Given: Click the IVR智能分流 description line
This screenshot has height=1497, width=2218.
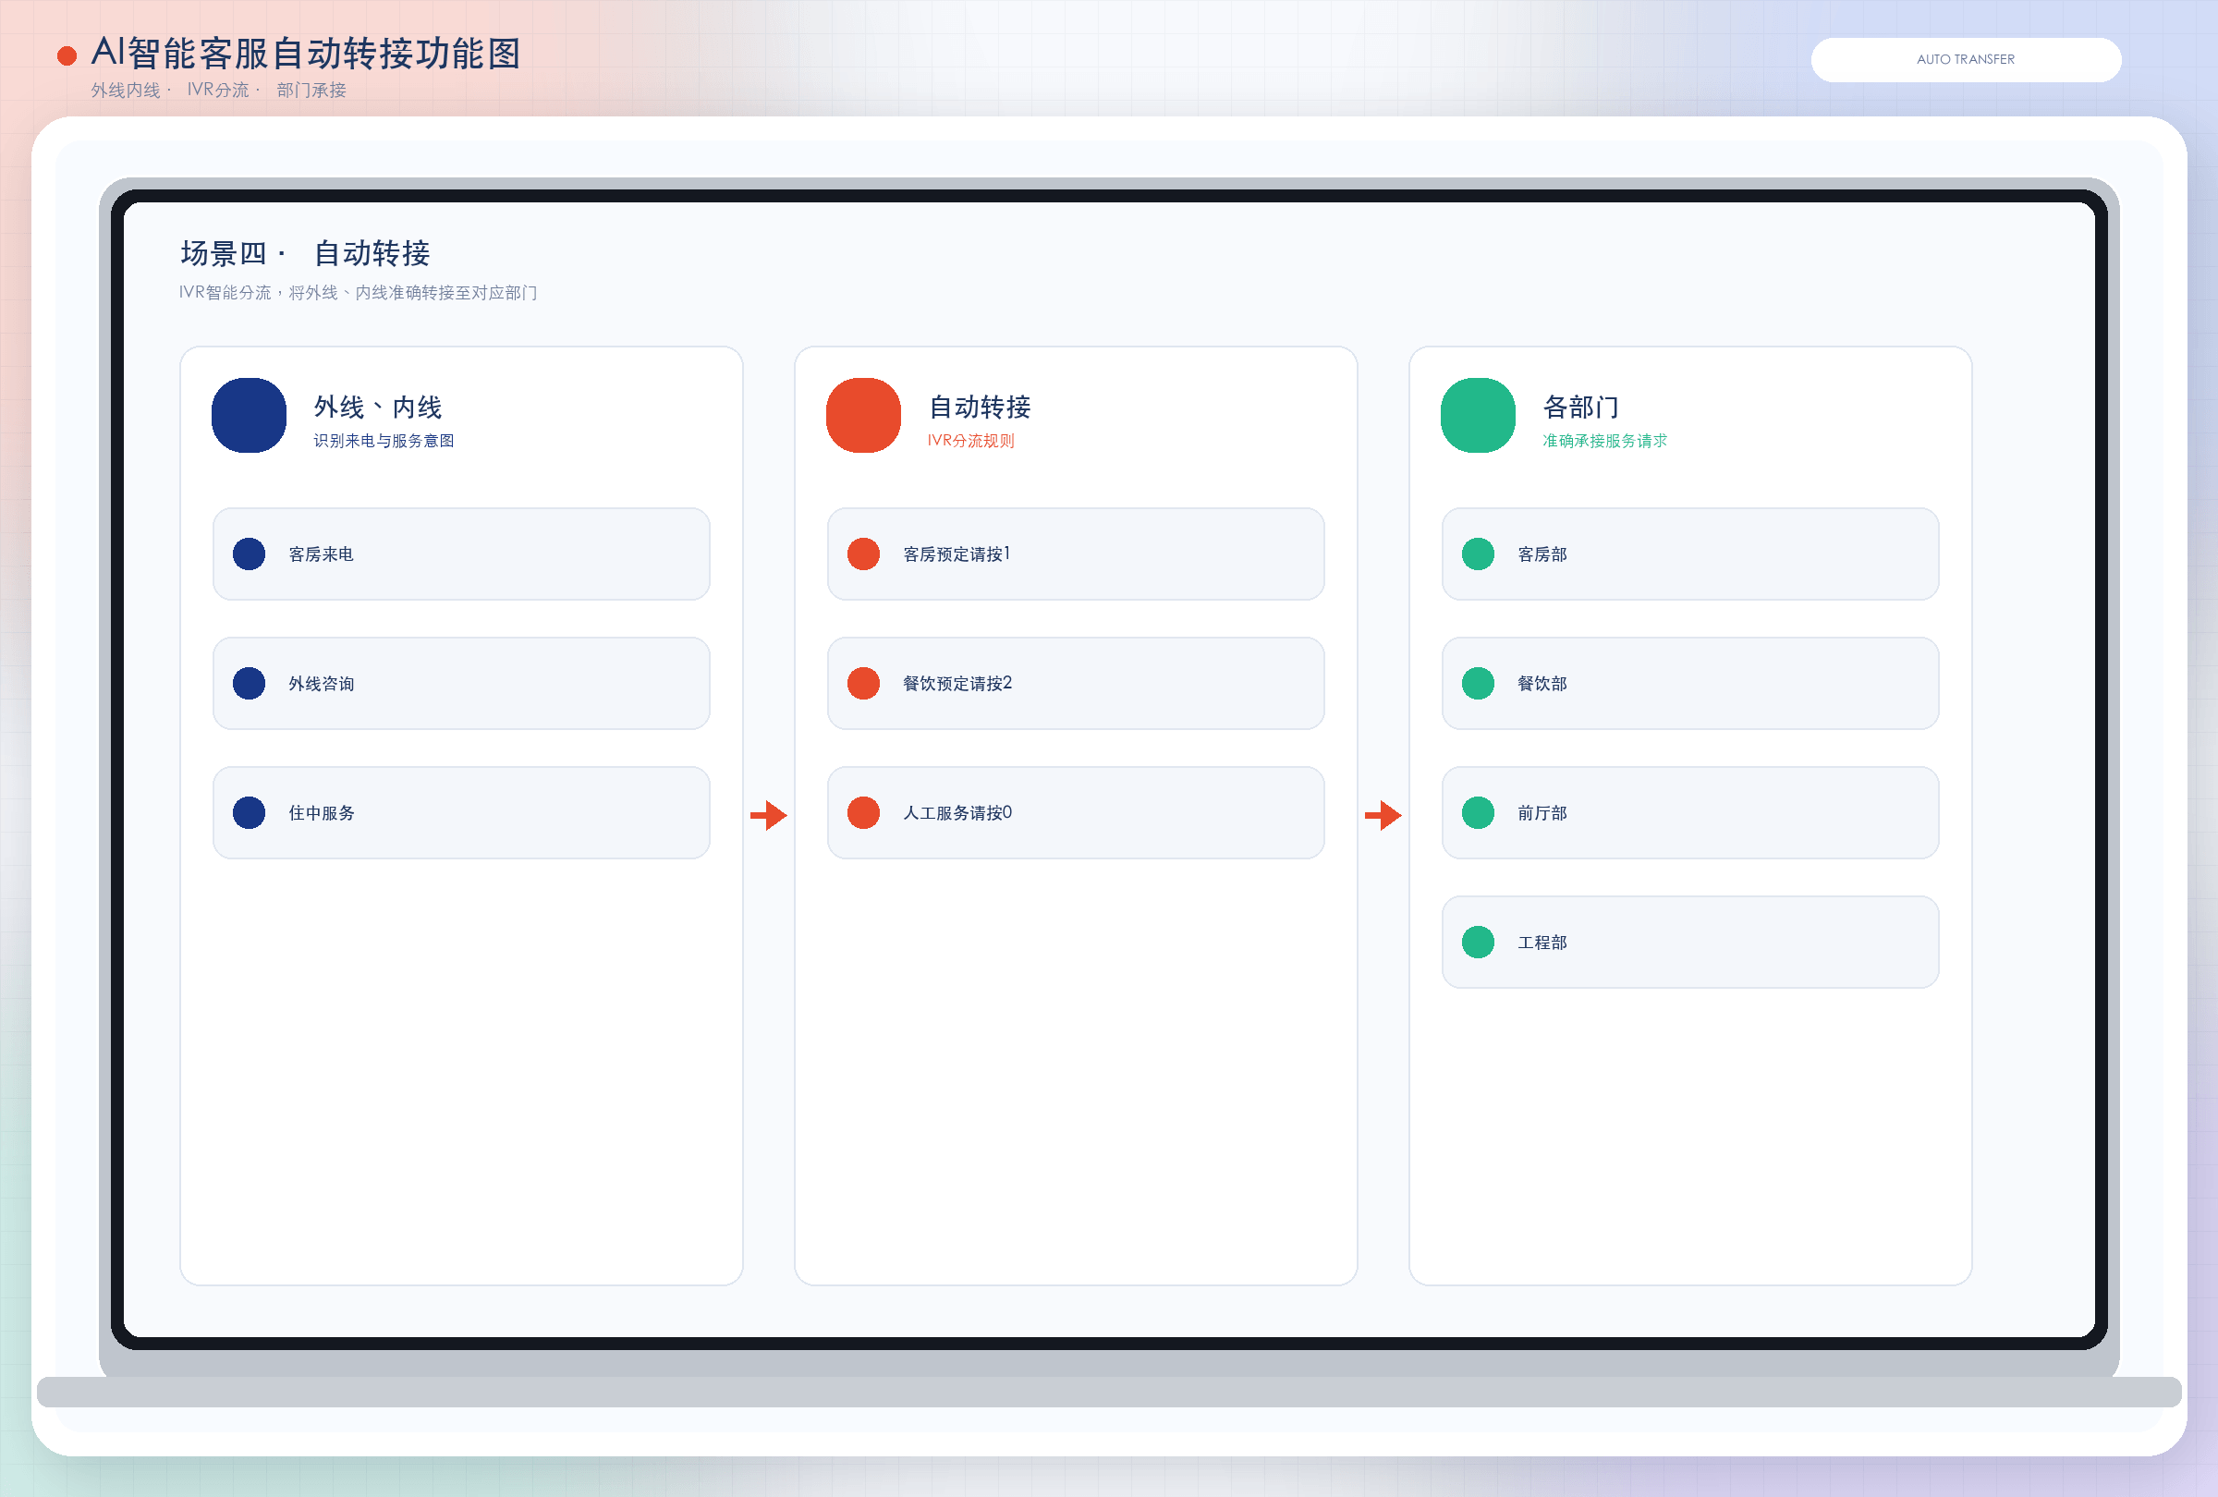Looking at the screenshot, I should pyautogui.click(x=358, y=293).
